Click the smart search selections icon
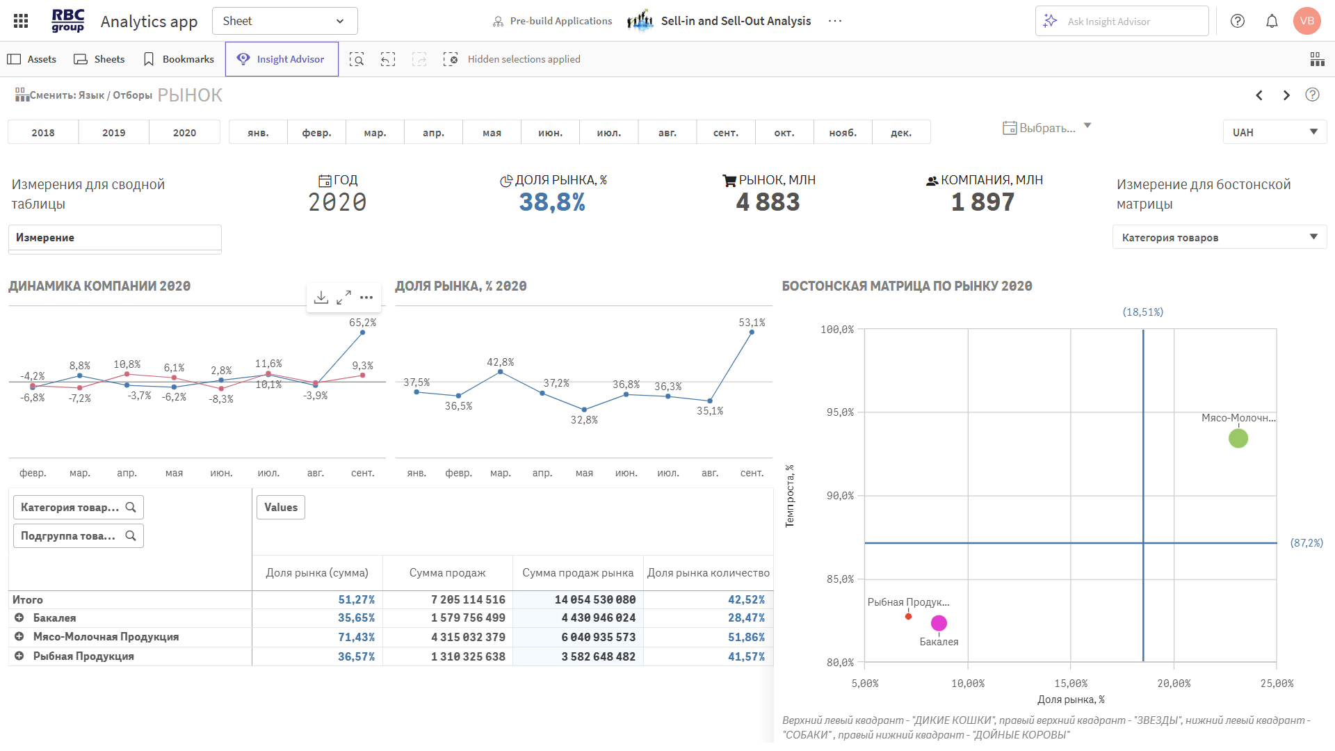This screenshot has height=751, width=1335. point(357,59)
